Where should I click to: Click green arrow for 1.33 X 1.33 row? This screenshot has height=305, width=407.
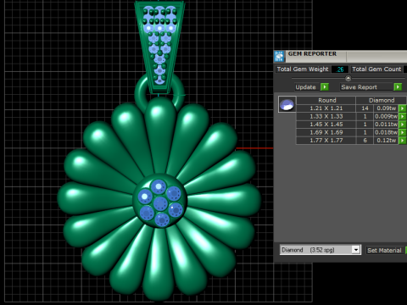(x=402, y=116)
